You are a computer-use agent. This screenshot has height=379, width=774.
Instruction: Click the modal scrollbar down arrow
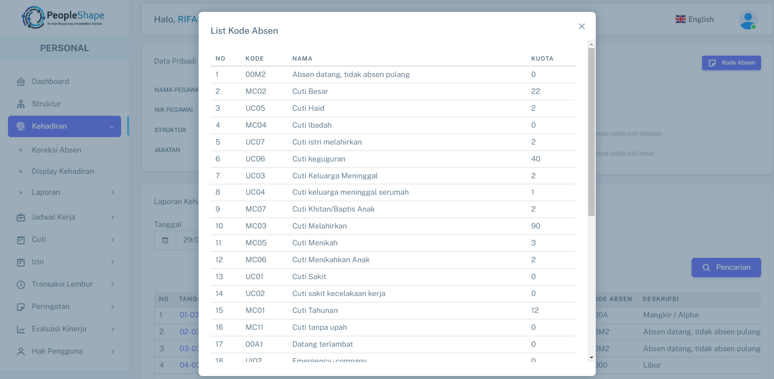591,358
